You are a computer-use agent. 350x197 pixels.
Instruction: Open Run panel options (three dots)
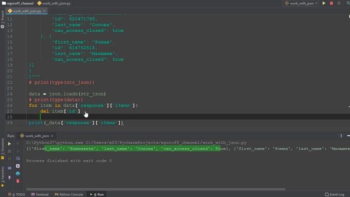341,136
